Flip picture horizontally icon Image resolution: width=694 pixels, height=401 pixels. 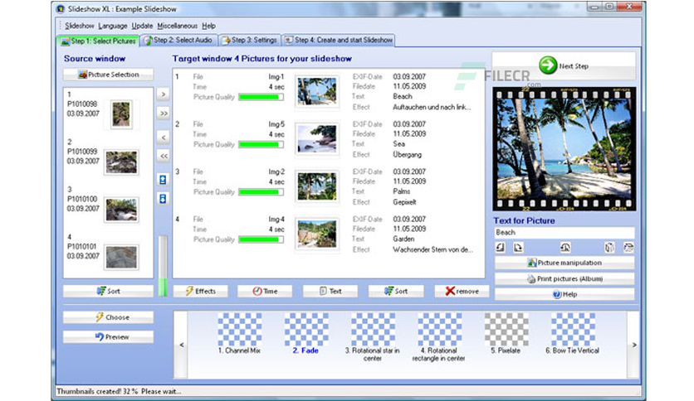coord(609,248)
